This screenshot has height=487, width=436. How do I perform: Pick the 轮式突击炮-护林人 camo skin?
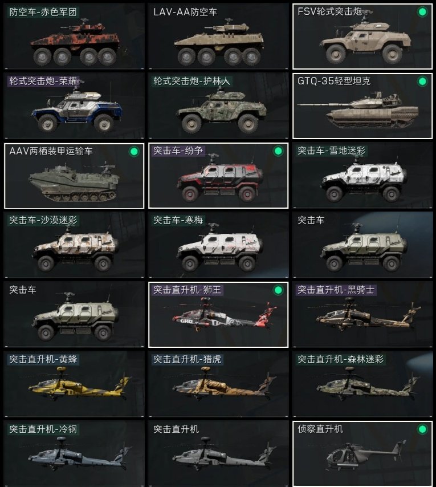click(x=218, y=106)
